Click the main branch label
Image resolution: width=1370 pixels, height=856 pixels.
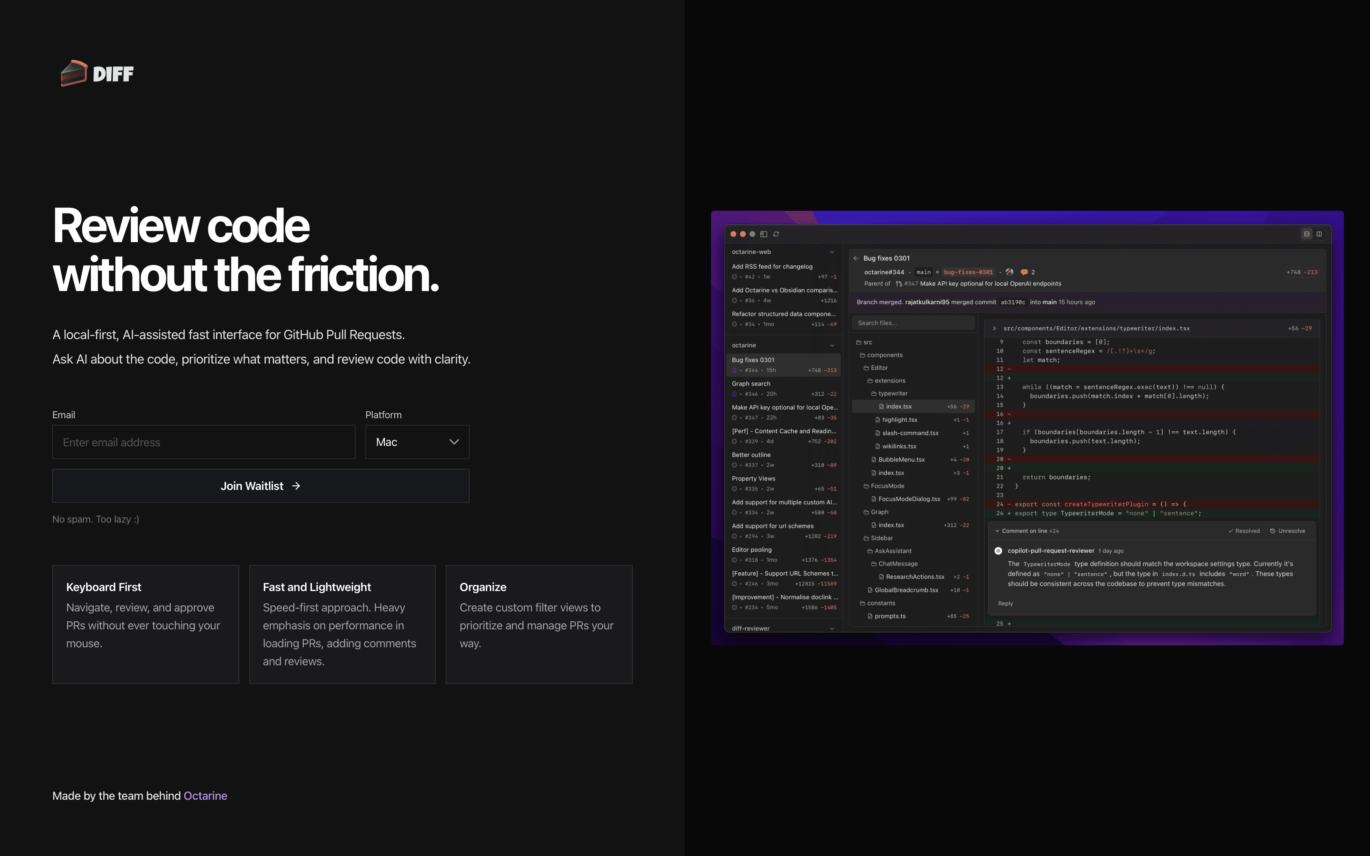[924, 272]
